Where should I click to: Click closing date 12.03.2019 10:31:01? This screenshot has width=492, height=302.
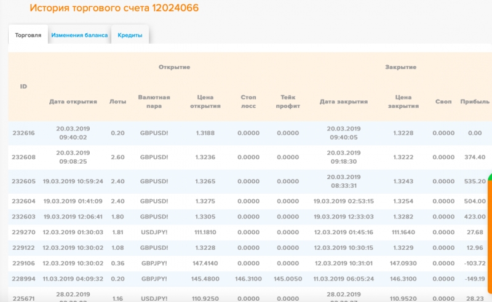coord(344,263)
